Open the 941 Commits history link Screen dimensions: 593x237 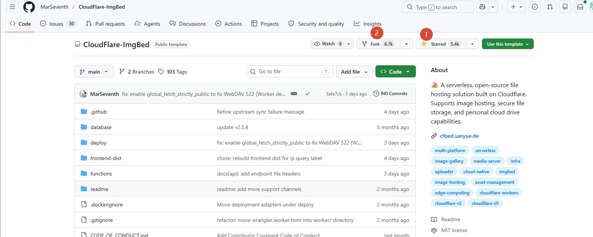pyautogui.click(x=390, y=94)
